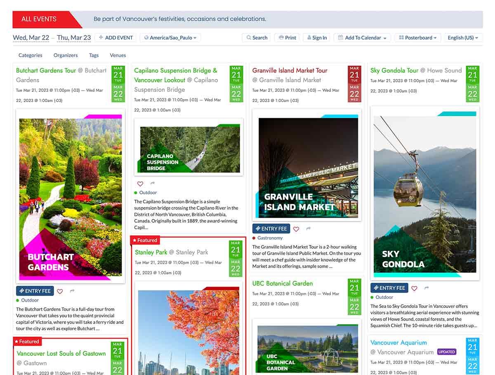Open the English (US) language dropdown

tap(463, 37)
